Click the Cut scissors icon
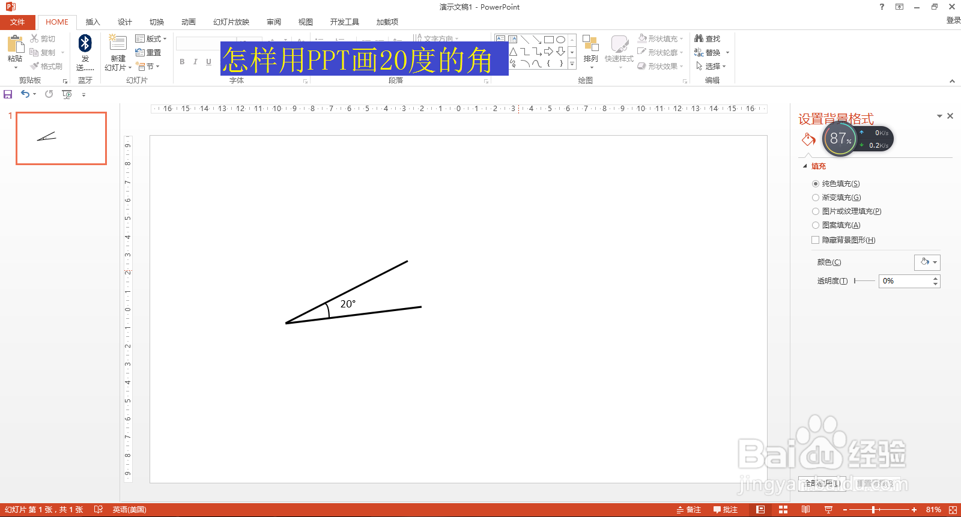 tap(34, 38)
